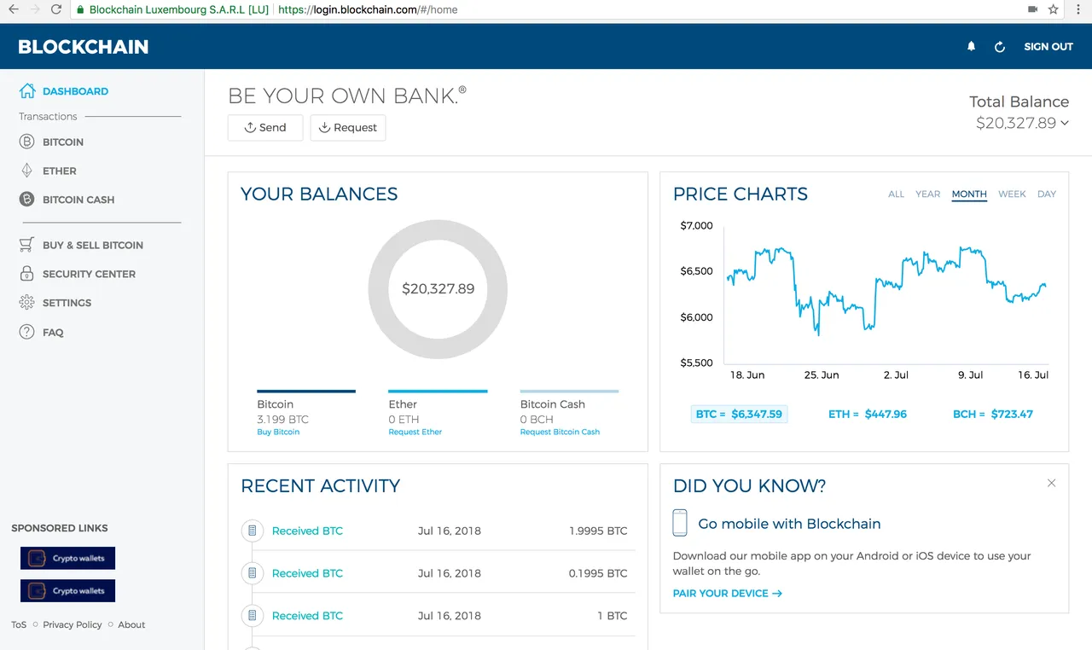
Task: Select the BCH price toggle
Action: click(x=993, y=414)
